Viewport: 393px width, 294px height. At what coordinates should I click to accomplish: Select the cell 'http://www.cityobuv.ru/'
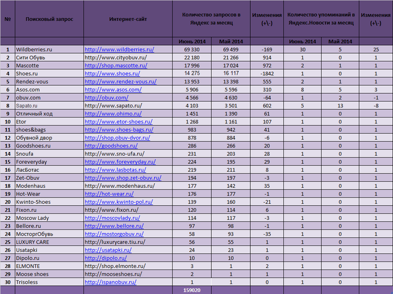click(128, 57)
